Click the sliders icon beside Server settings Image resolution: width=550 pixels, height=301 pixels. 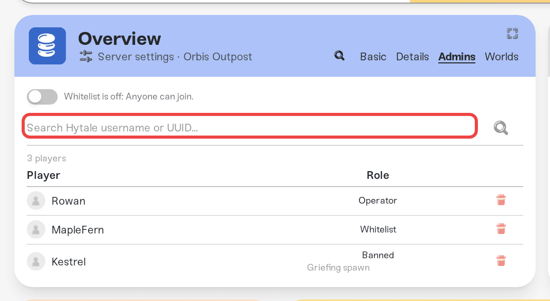click(86, 56)
